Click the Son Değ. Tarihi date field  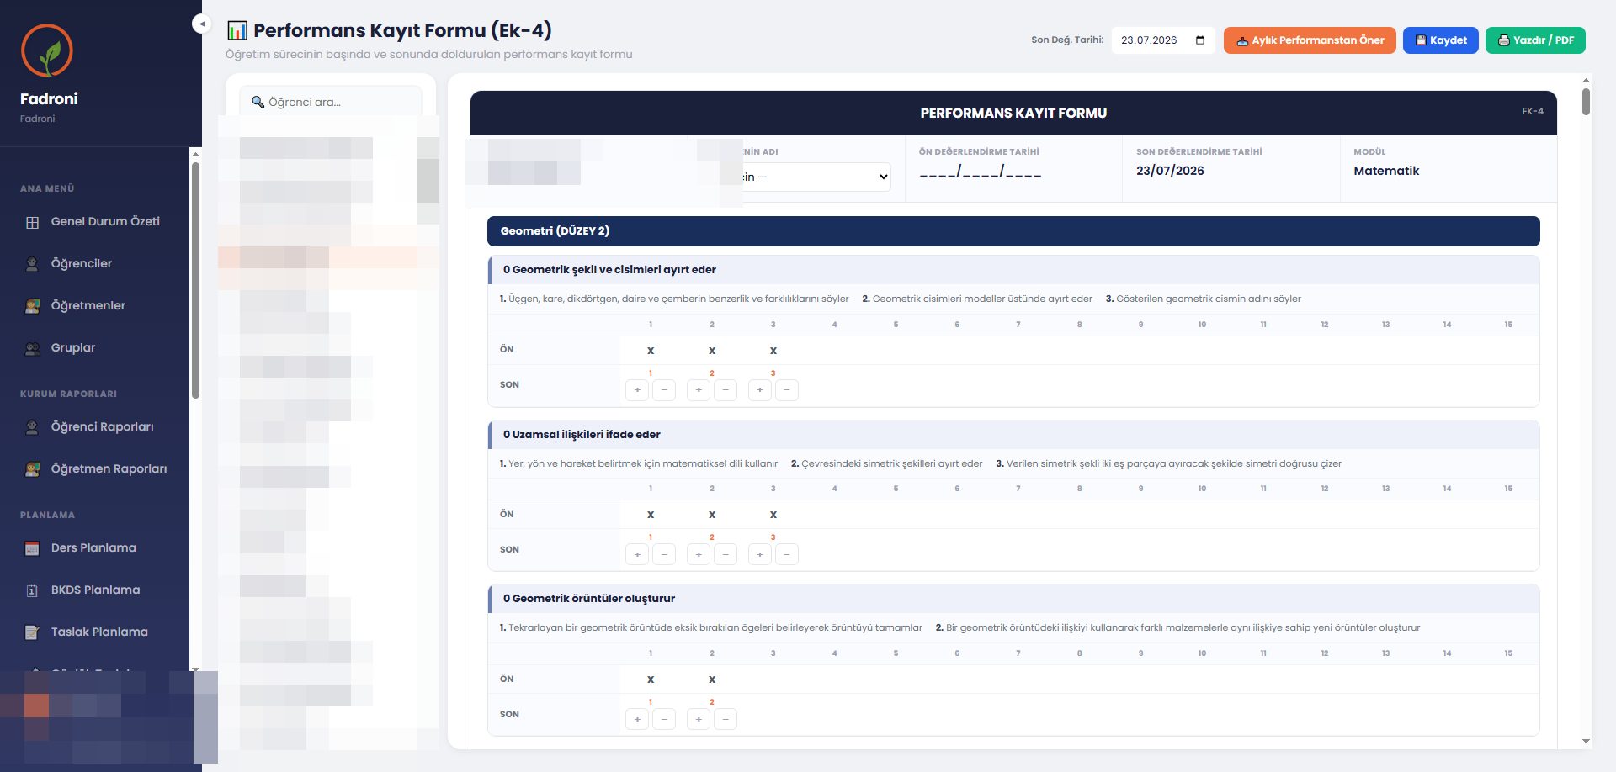(1163, 40)
